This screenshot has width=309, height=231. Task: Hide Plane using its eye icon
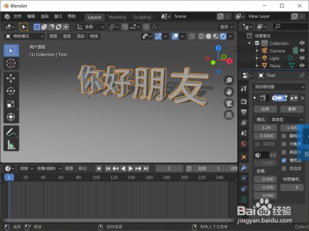(x=302, y=65)
